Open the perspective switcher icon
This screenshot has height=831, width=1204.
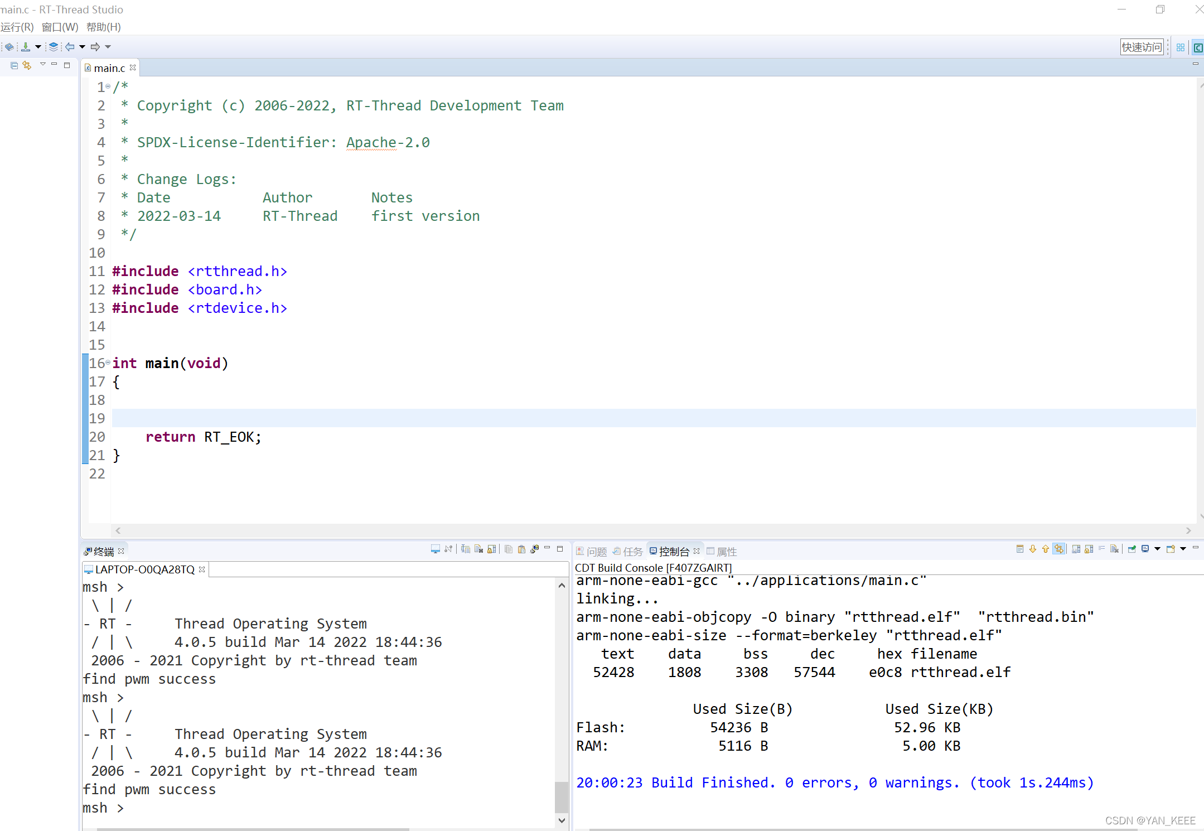pos(1181,47)
